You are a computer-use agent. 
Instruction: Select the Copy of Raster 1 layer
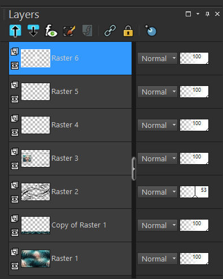point(70,225)
